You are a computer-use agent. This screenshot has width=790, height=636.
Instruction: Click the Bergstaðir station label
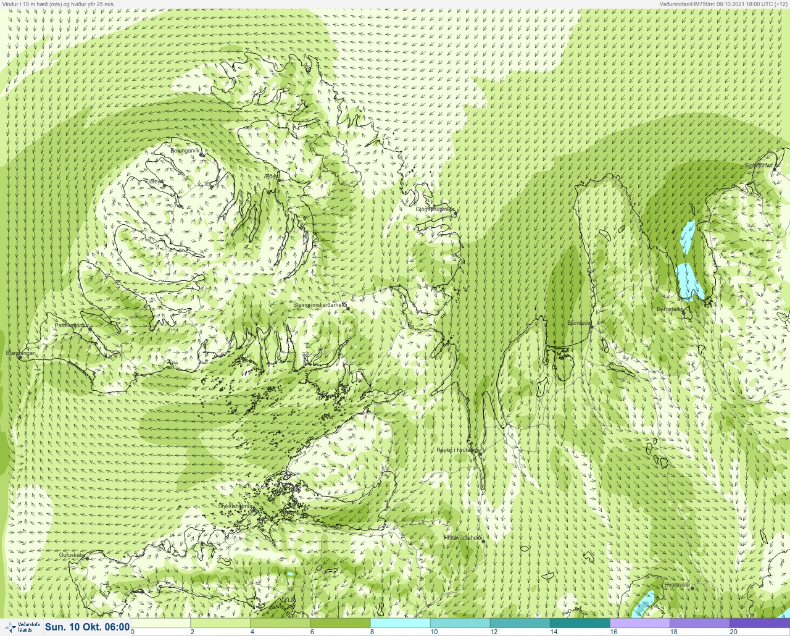[670, 309]
